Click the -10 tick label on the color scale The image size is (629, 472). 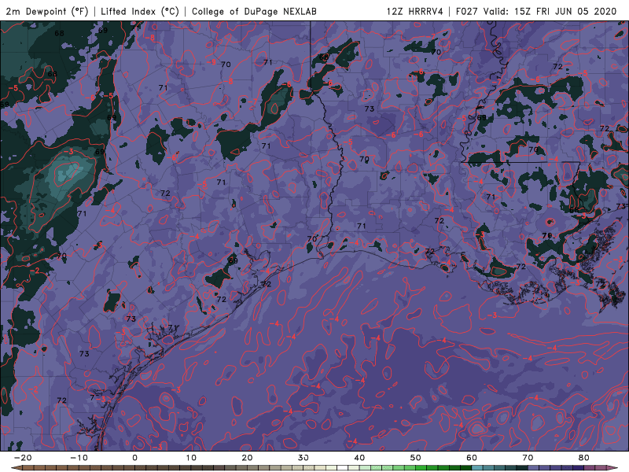79,458
